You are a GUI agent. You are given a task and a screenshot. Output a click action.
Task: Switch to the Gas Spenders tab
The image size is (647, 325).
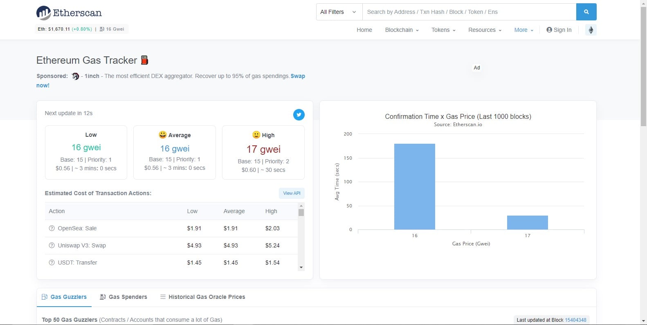pyautogui.click(x=124, y=297)
